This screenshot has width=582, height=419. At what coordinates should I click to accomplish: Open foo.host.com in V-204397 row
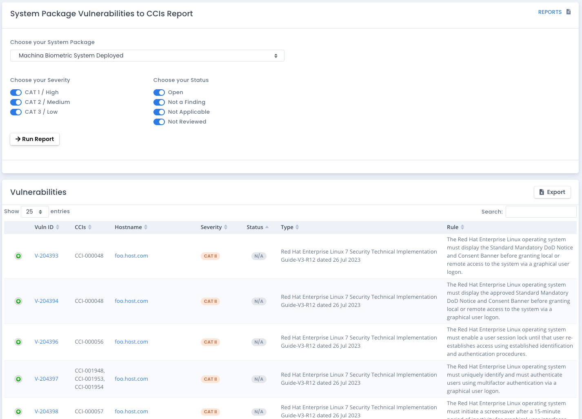click(131, 379)
